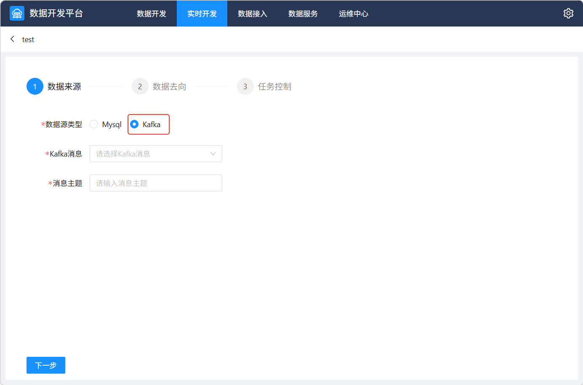583x385 pixels.
Task: Select the Mysql radio button
Action: click(94, 124)
